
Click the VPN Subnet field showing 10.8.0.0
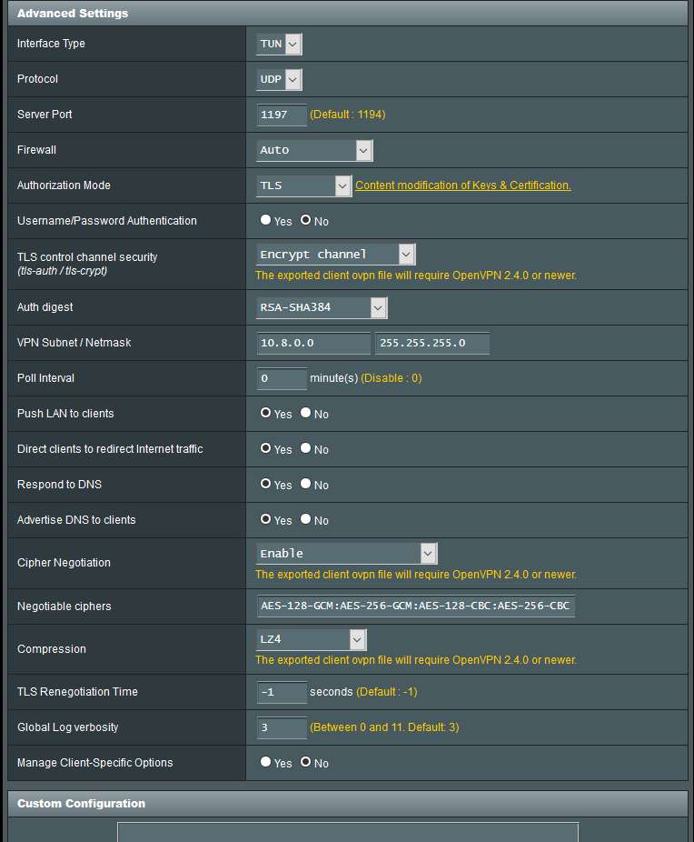[x=313, y=343]
